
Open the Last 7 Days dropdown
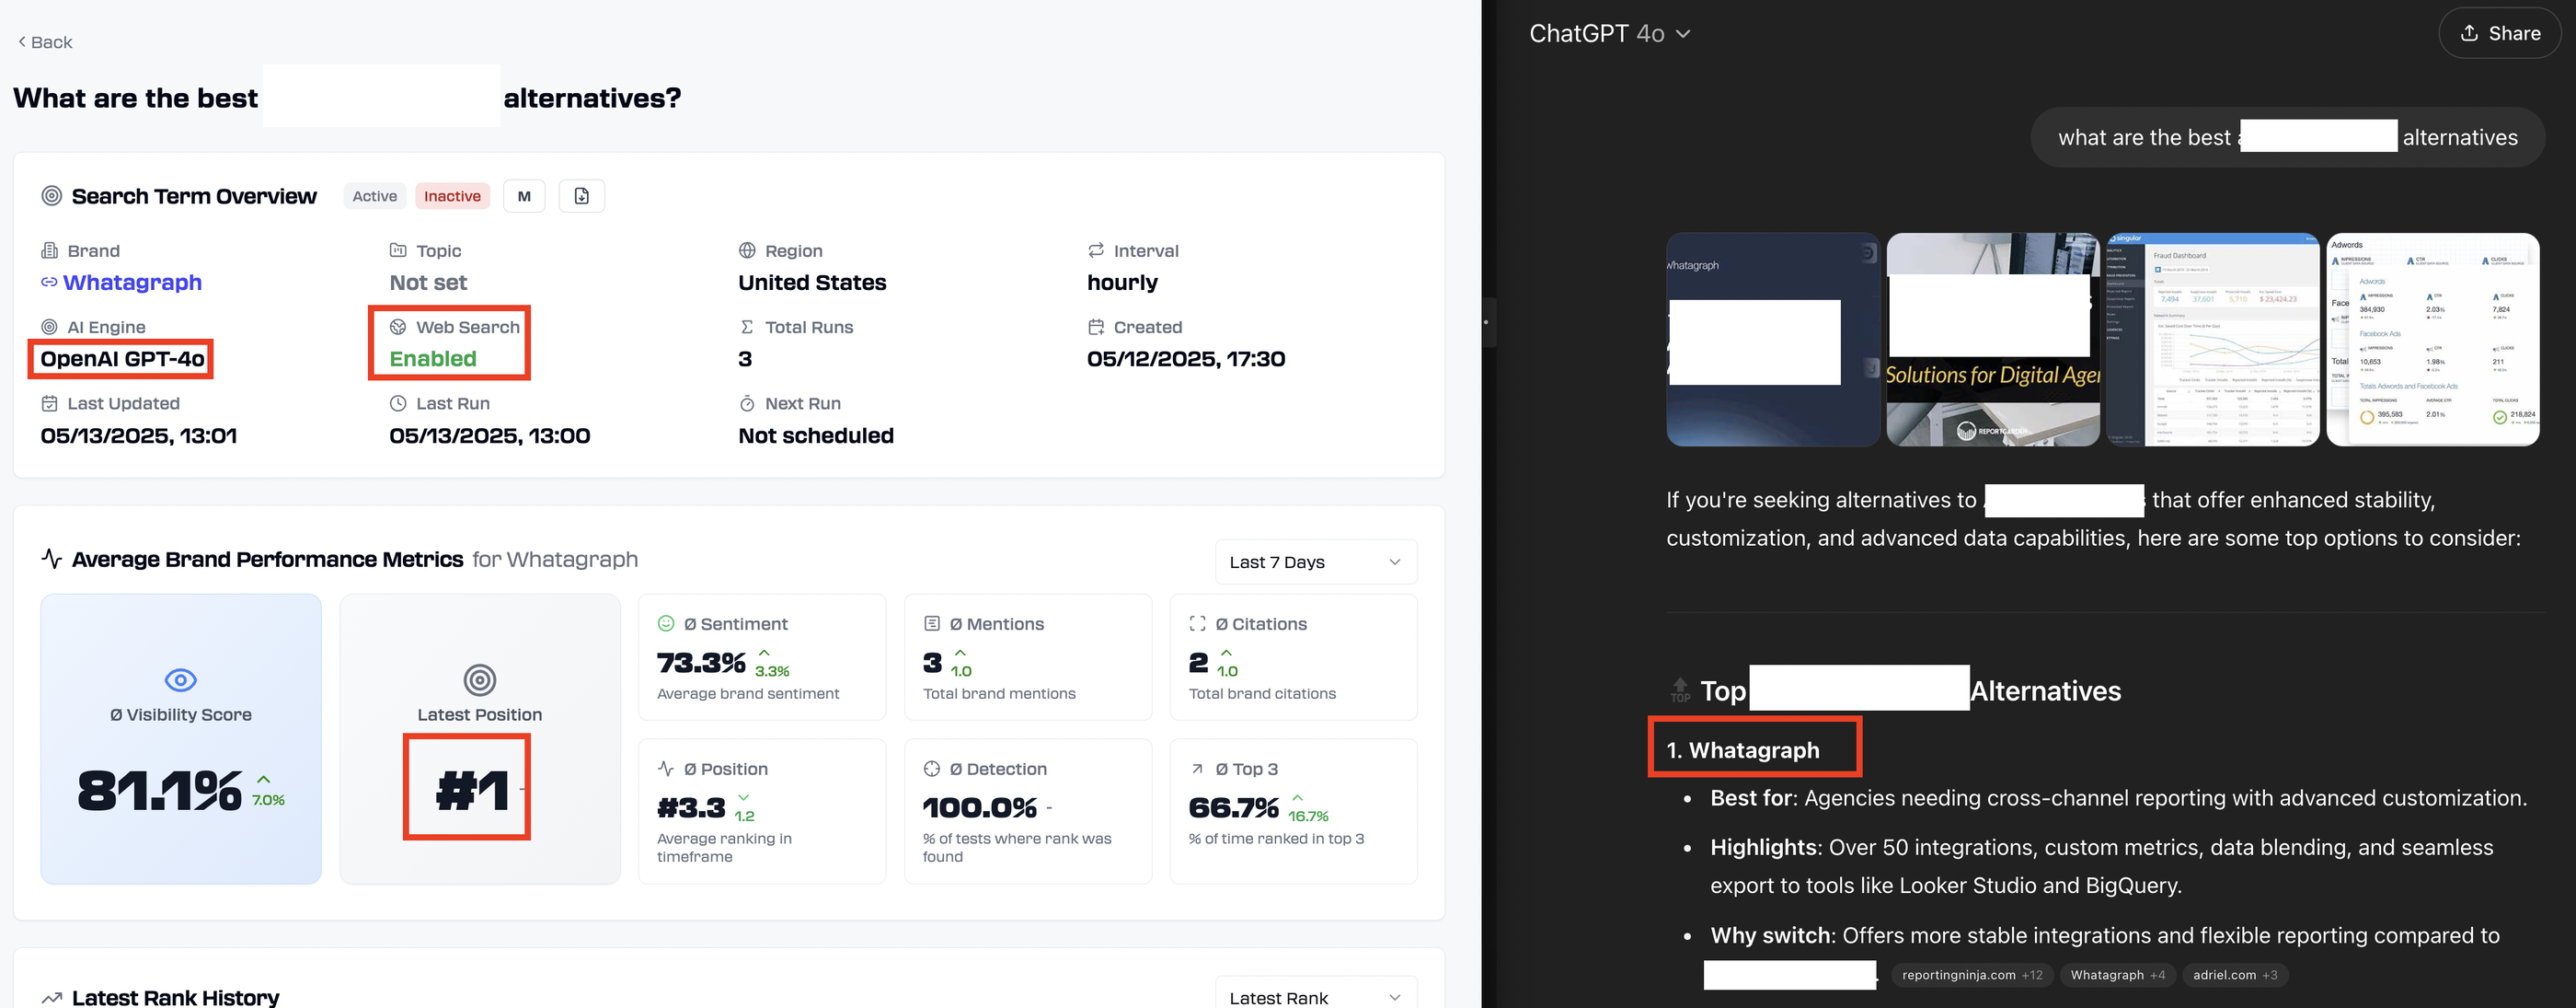click(x=1315, y=562)
